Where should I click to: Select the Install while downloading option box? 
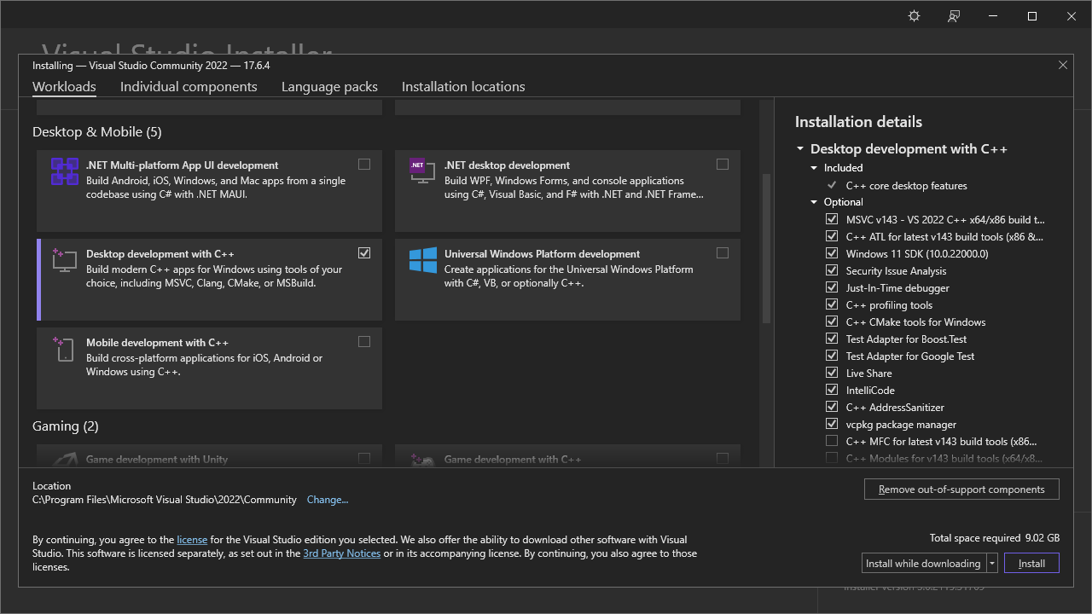(x=924, y=564)
